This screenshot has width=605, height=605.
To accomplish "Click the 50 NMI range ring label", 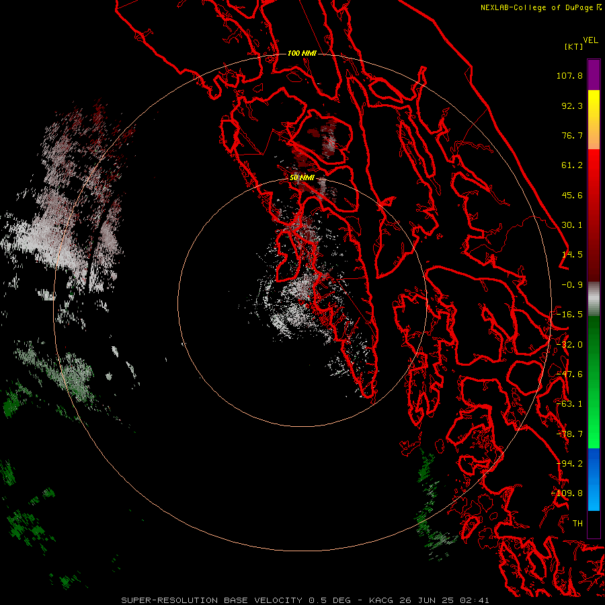I will [x=302, y=178].
